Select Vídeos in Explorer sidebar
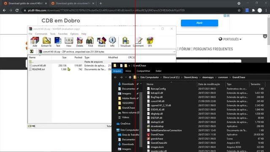The width and height of the screenshot is (270, 152). (x=125, y=117)
